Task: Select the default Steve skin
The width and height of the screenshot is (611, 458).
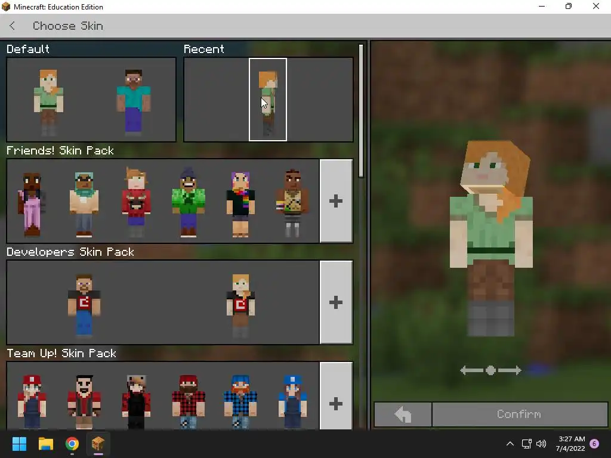Action: click(x=133, y=102)
